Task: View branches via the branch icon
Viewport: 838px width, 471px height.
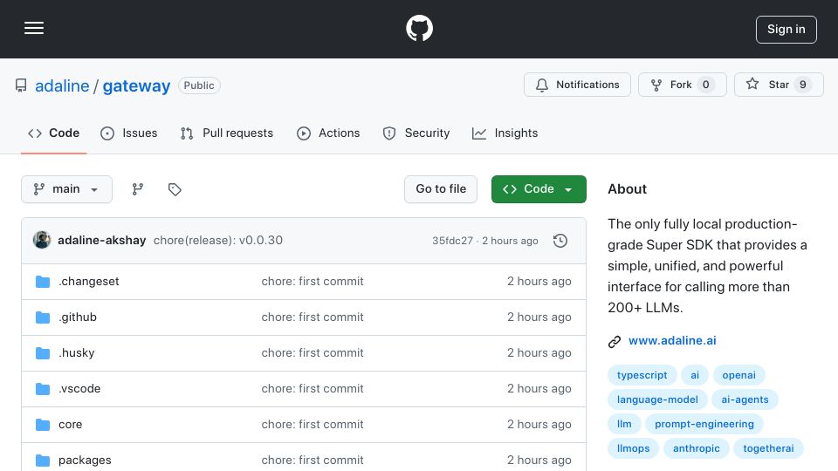Action: pos(138,189)
